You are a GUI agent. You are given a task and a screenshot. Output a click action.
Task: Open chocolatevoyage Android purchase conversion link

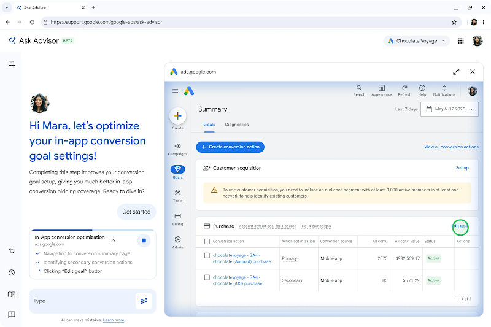(242, 258)
